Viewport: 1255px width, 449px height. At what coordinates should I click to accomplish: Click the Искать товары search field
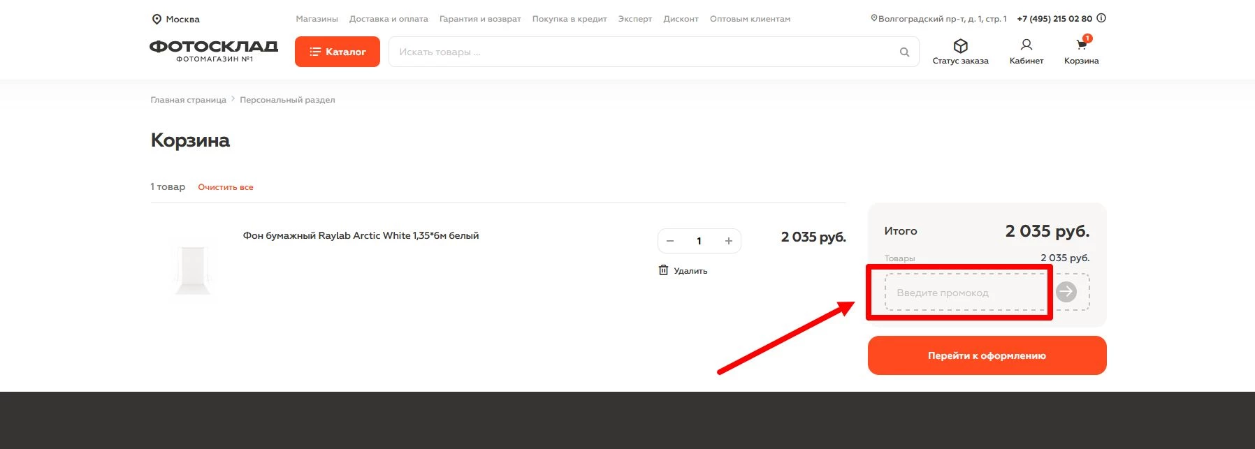pyautogui.click(x=643, y=52)
